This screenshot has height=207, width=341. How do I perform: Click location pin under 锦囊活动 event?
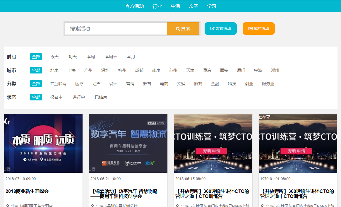click(92, 206)
